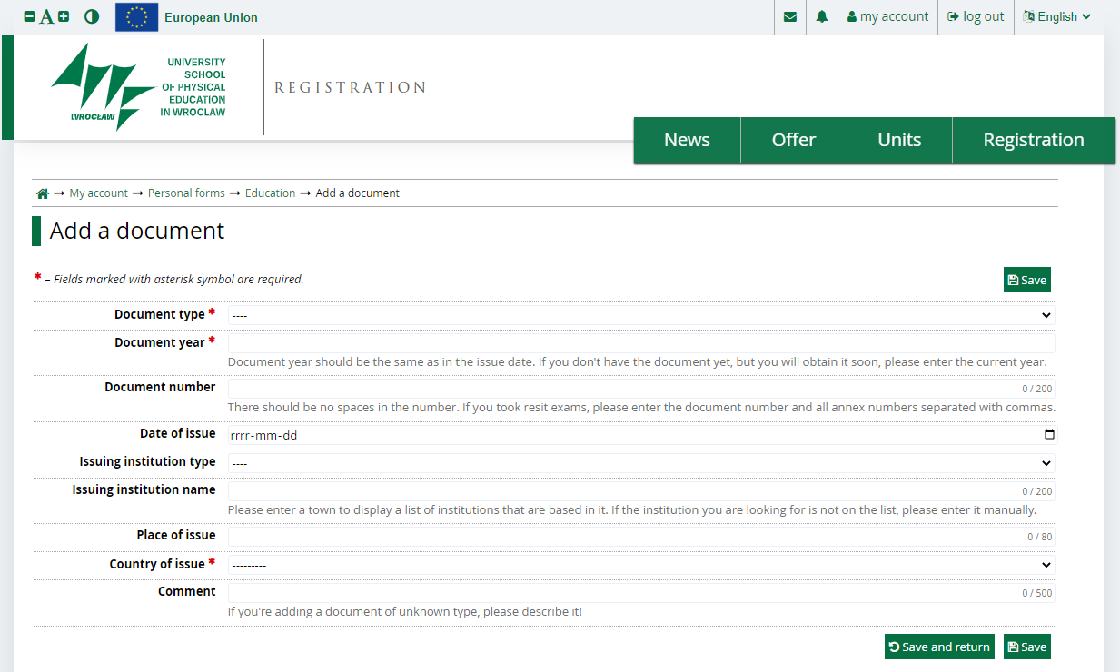Viewport: 1120px width, 672px height.
Task: Open date picker calendar icon
Action: [x=1049, y=435]
